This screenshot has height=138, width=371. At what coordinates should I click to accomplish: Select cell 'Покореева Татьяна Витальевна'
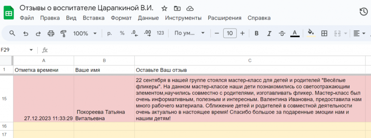pyautogui.click(x=104, y=99)
